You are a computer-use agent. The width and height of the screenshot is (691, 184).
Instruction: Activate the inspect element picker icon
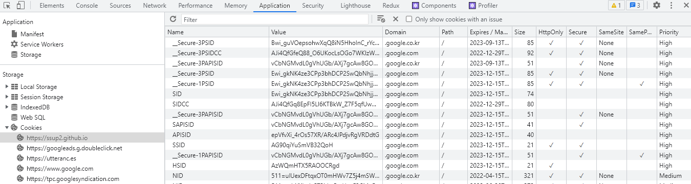pyautogui.click(x=7, y=6)
